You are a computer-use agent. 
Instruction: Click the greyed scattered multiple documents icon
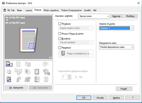click(x=18, y=72)
